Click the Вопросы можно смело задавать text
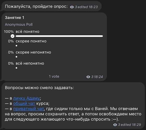 pos(39,88)
